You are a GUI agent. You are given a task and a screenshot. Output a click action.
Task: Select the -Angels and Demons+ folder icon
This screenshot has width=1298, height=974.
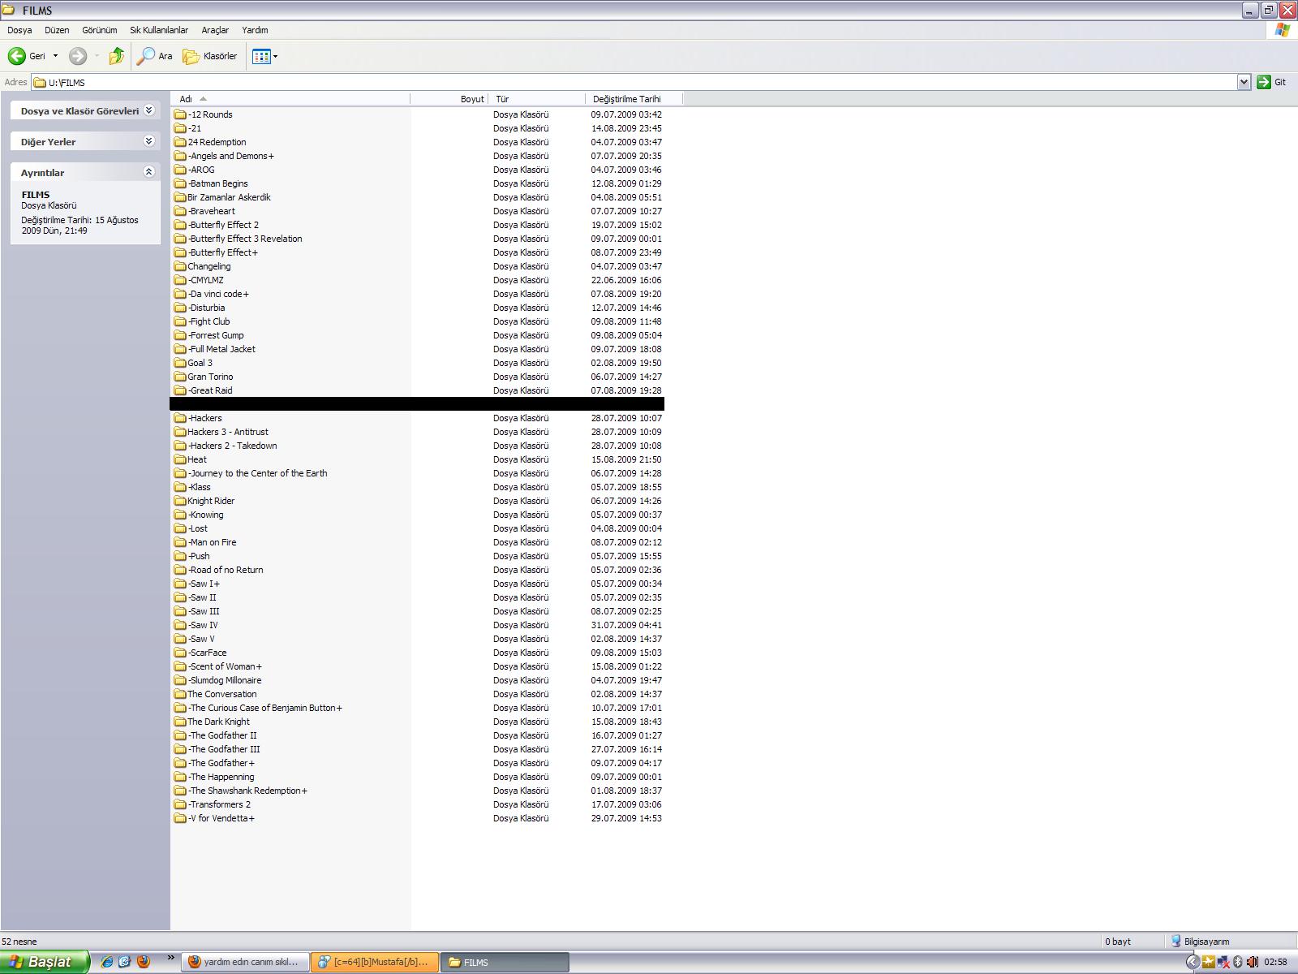coord(180,156)
